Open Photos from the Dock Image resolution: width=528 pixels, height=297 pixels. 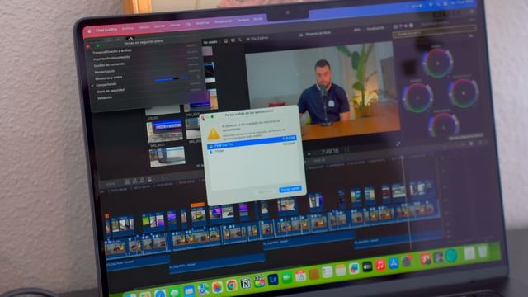pyautogui.click(x=218, y=287)
